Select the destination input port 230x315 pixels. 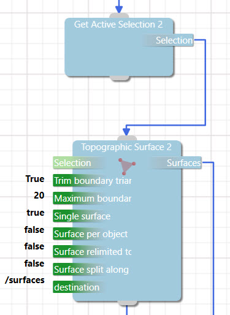coord(79,287)
